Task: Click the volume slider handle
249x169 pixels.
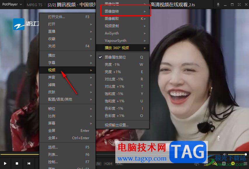Action: pos(246,154)
